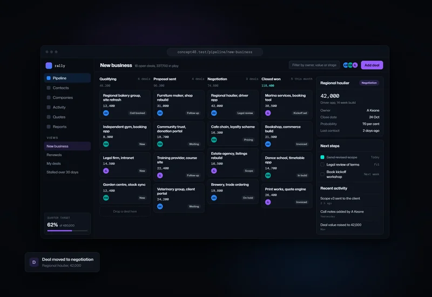Select the New business view
Viewport: 432px width, 297px height.
click(x=67, y=146)
